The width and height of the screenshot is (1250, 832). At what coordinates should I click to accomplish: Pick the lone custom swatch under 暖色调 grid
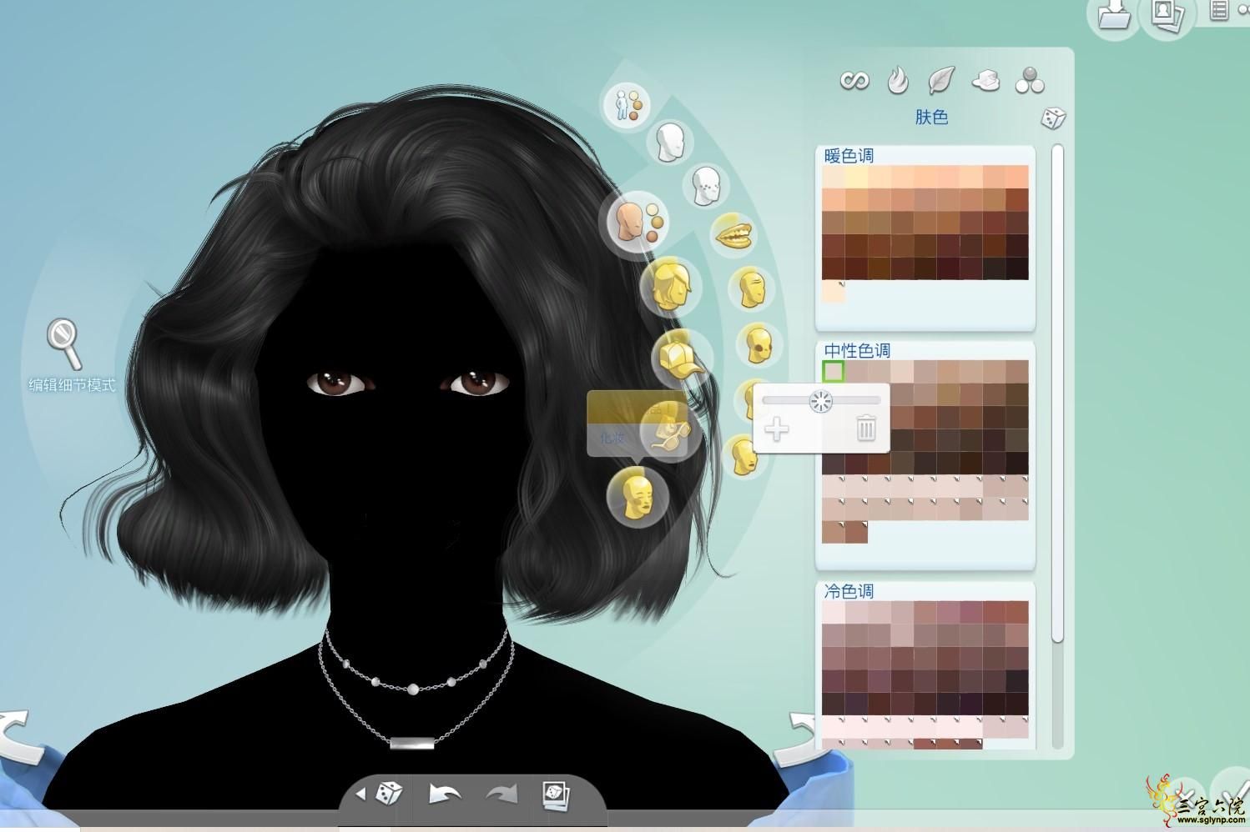[x=834, y=291]
